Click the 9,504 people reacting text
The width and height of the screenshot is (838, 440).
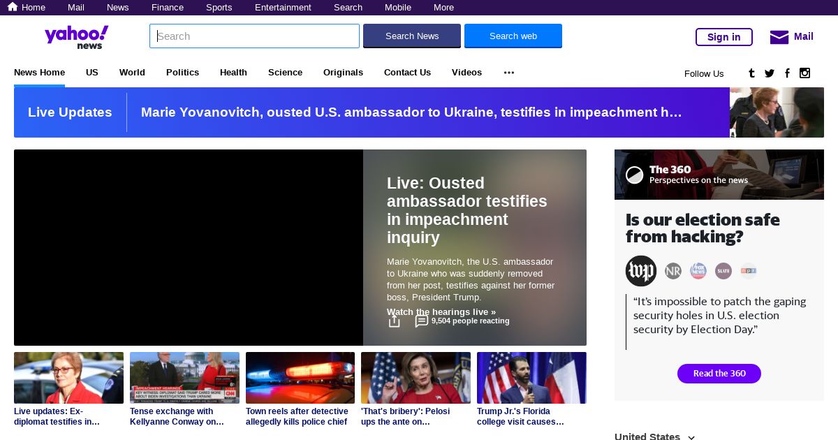point(471,321)
